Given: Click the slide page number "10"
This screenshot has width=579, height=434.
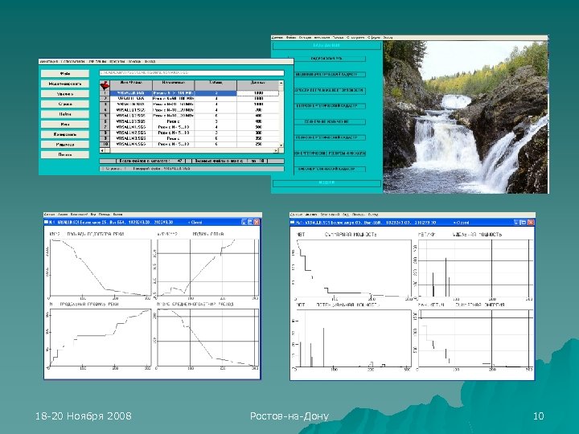Looking at the screenshot, I should (x=538, y=416).
